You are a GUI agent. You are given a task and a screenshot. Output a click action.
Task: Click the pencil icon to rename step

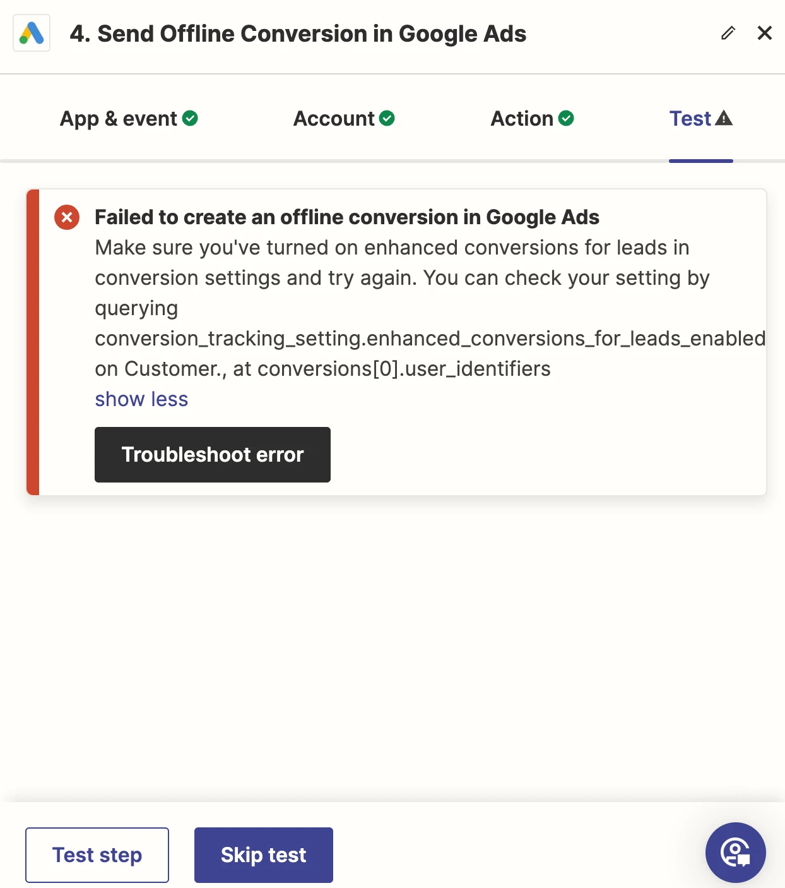click(728, 33)
